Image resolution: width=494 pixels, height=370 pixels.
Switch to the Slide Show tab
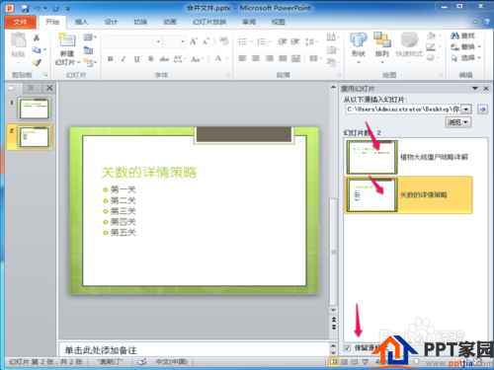tap(209, 22)
